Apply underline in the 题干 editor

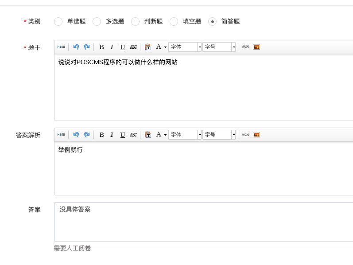point(123,47)
